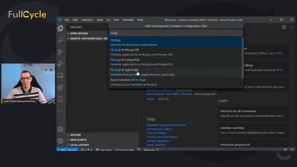Select the Node.js container definition
The height and width of the screenshot is (167, 297).
coord(175,42)
